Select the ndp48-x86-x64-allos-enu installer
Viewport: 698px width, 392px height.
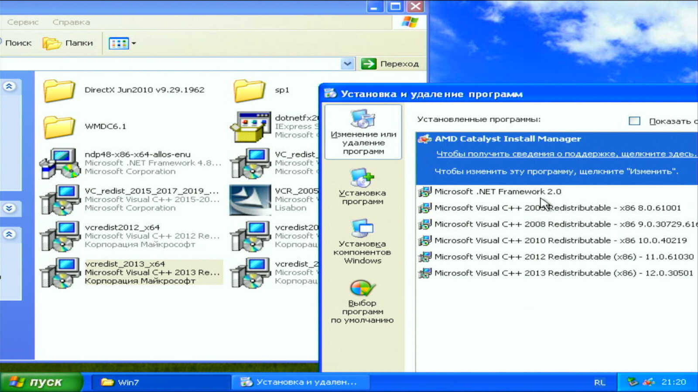pos(131,163)
